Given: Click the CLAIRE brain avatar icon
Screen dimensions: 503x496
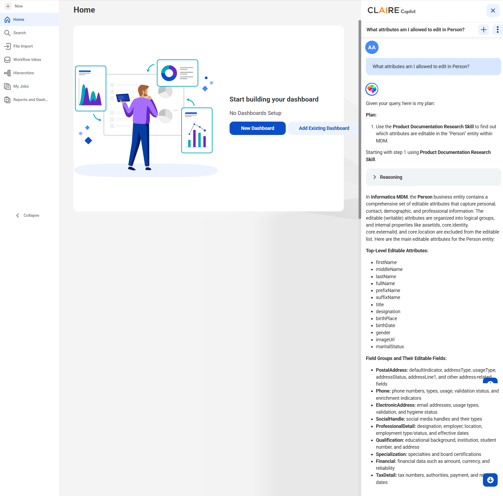Looking at the screenshot, I should (x=372, y=89).
